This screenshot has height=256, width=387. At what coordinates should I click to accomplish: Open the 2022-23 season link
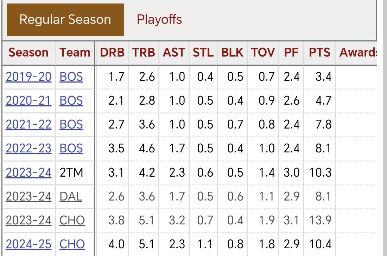28,148
